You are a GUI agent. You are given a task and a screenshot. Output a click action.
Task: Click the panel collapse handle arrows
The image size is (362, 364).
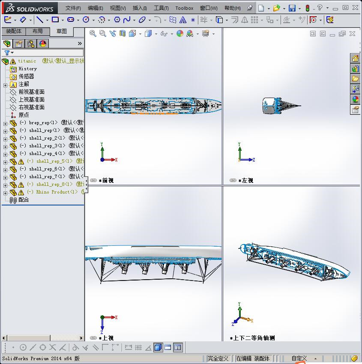(86, 185)
